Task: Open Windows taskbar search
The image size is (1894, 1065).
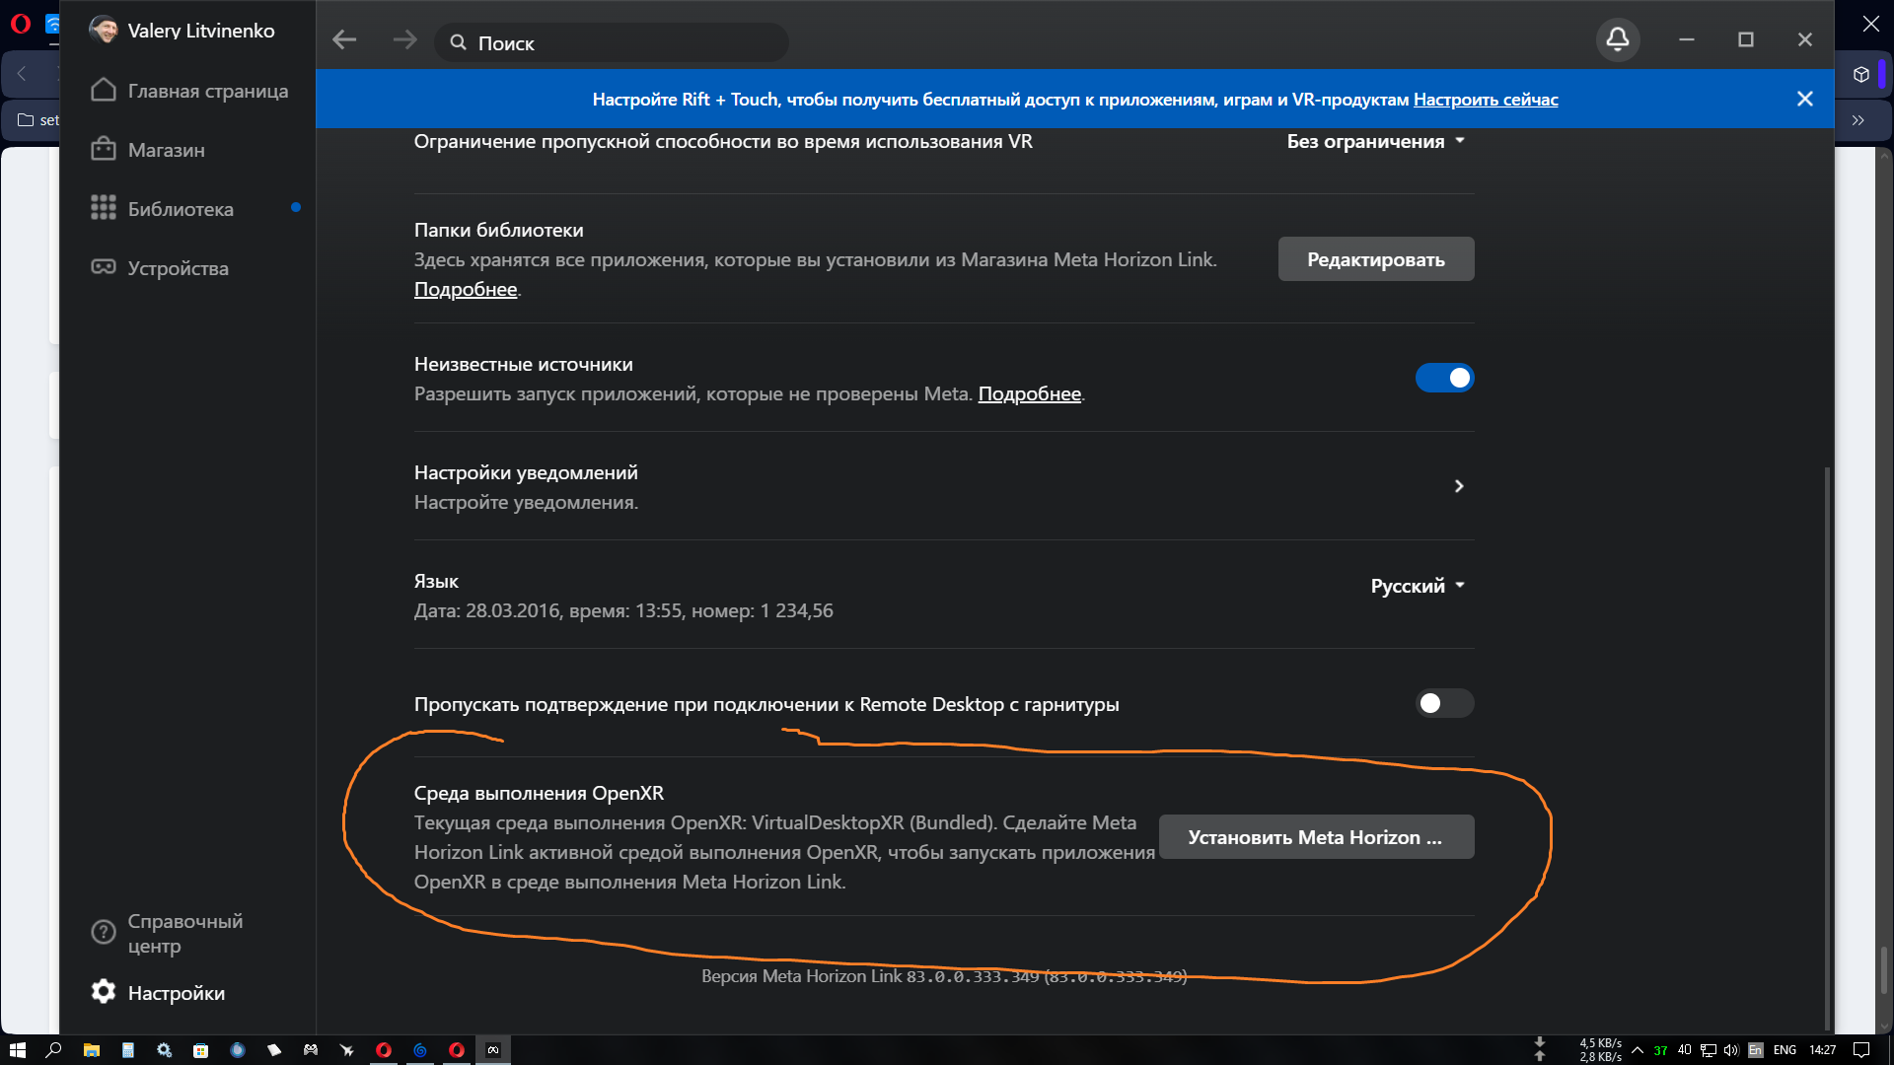Action: click(x=54, y=1050)
